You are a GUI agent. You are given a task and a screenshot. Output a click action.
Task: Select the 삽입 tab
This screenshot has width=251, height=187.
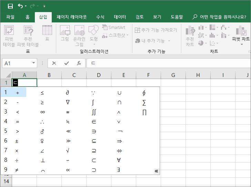[43, 17]
